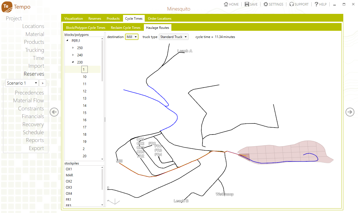Open the HELP menu
Viewport: 358px width, 213px height.
tap(321, 4)
